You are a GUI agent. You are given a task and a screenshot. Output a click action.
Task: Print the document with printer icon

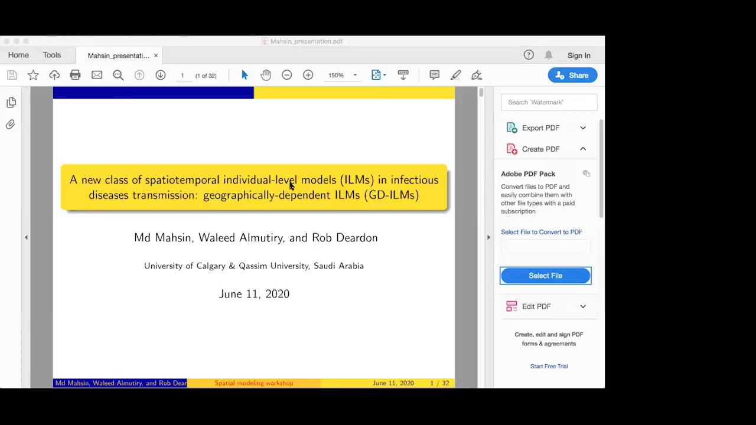point(75,75)
